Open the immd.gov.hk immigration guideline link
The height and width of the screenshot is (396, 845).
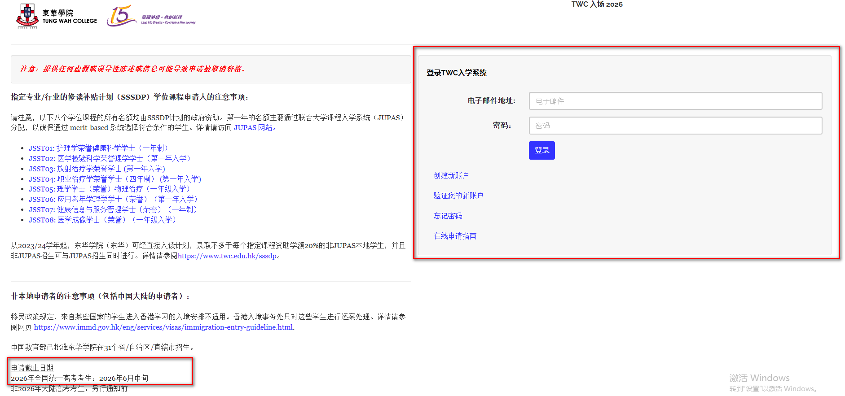pos(163,327)
